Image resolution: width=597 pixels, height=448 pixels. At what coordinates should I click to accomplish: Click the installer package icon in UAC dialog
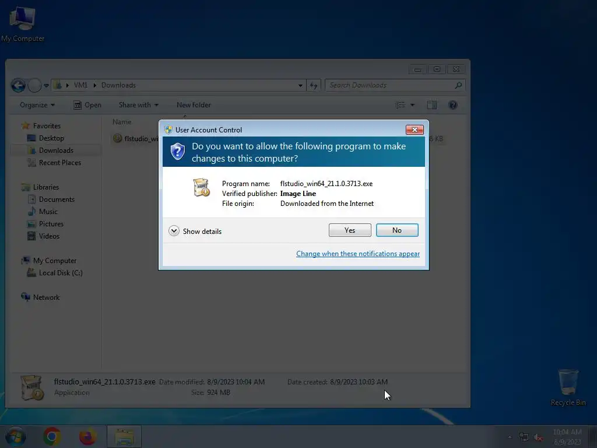201,187
